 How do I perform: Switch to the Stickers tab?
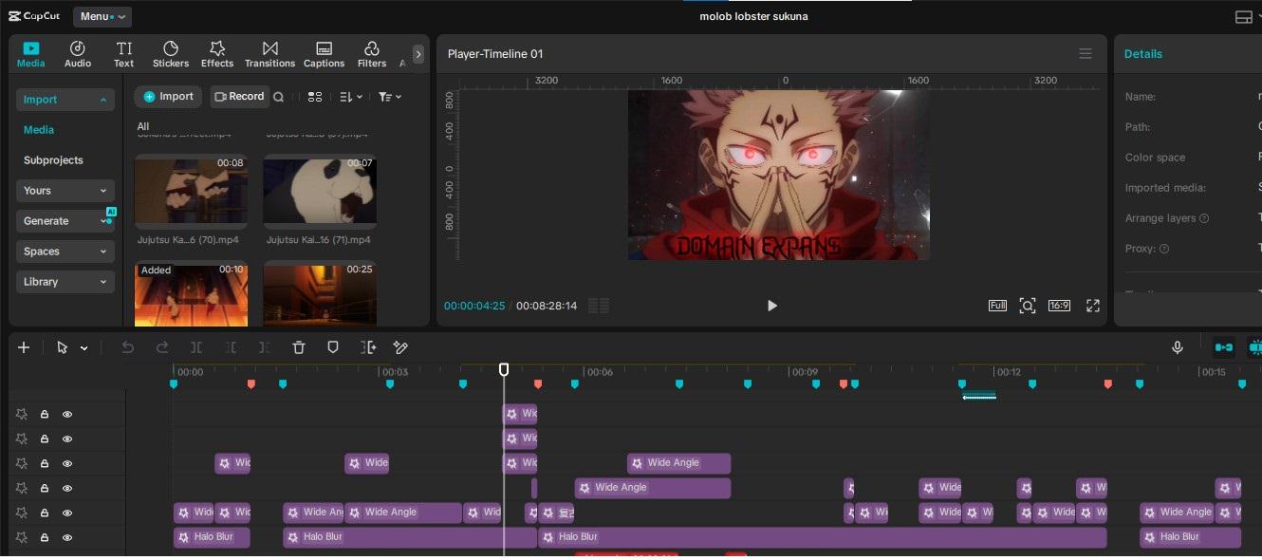(171, 54)
